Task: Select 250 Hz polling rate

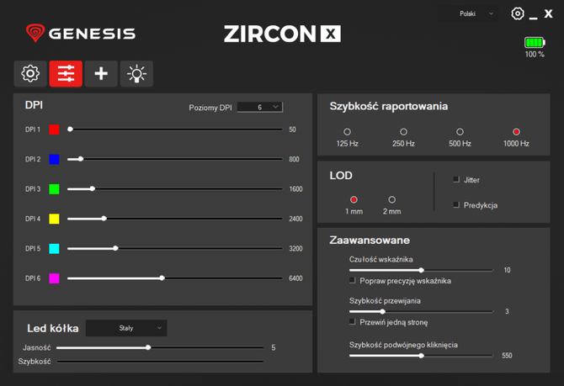Action: tap(403, 132)
